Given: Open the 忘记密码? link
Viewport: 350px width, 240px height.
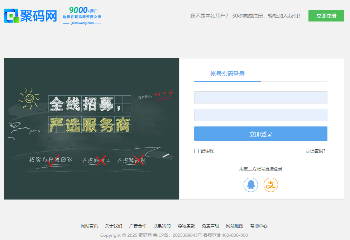Looking at the screenshot, I should (x=315, y=151).
